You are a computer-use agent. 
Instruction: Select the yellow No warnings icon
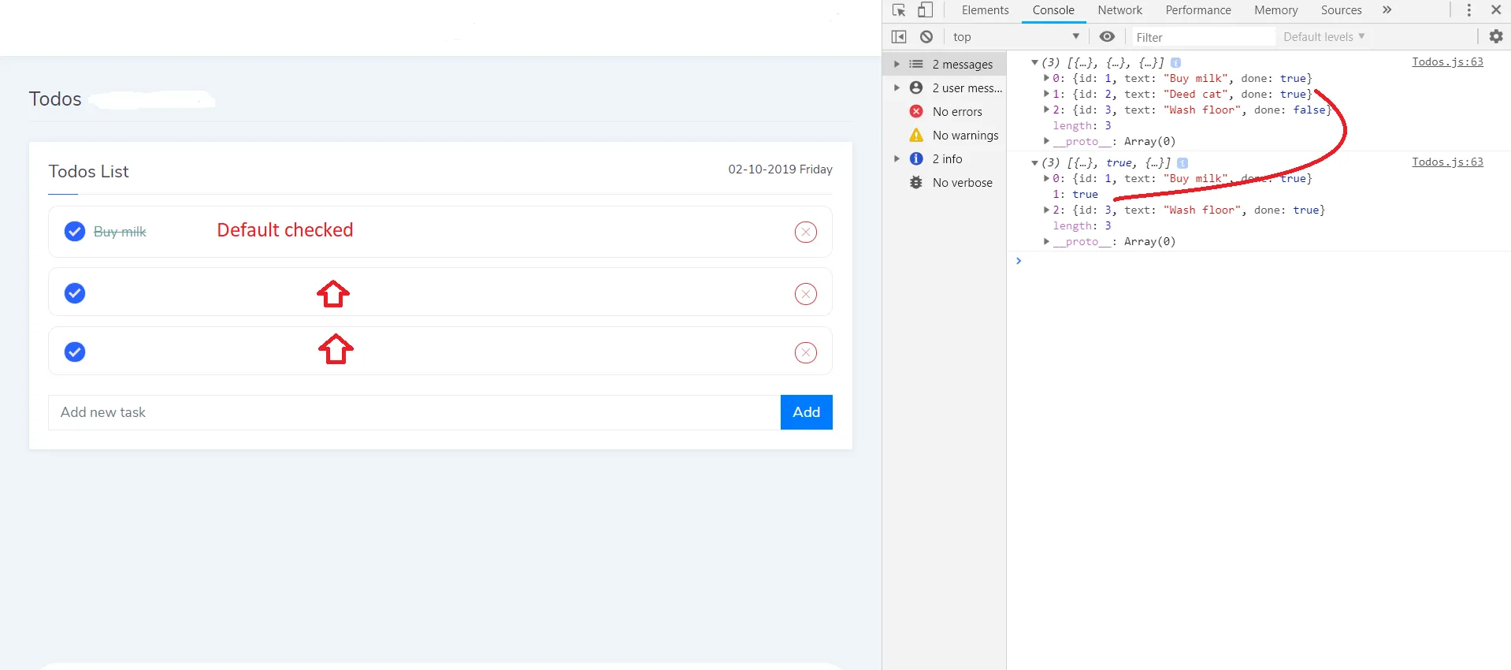(916, 135)
